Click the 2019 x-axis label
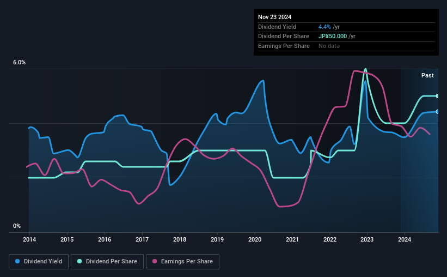 point(217,239)
